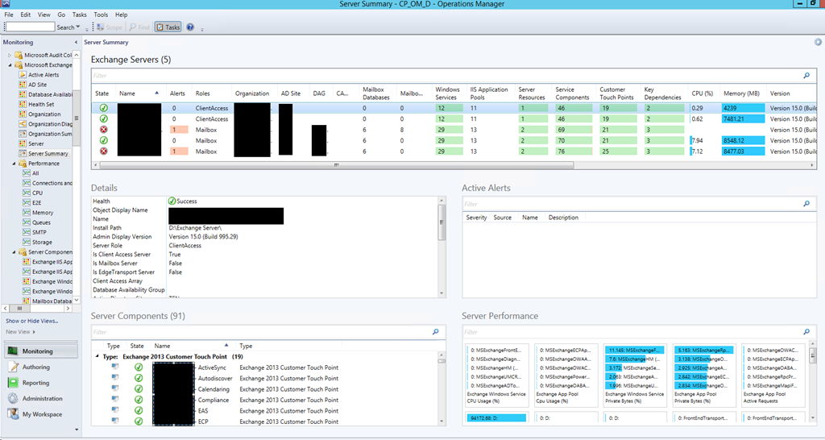Collapse the Exchange 2013 Customer Touch Point group

coord(98,356)
